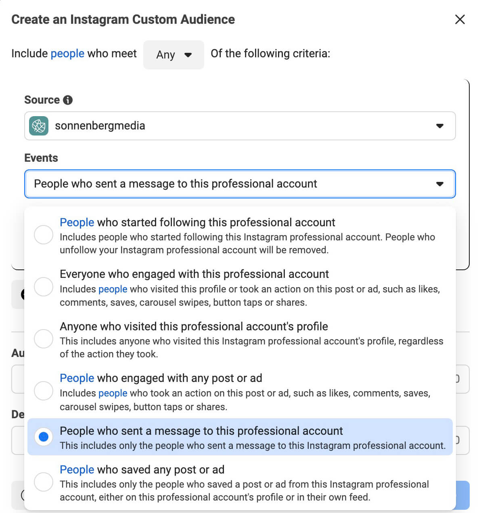Click the sonnenbergmedia account logo icon

click(39, 126)
